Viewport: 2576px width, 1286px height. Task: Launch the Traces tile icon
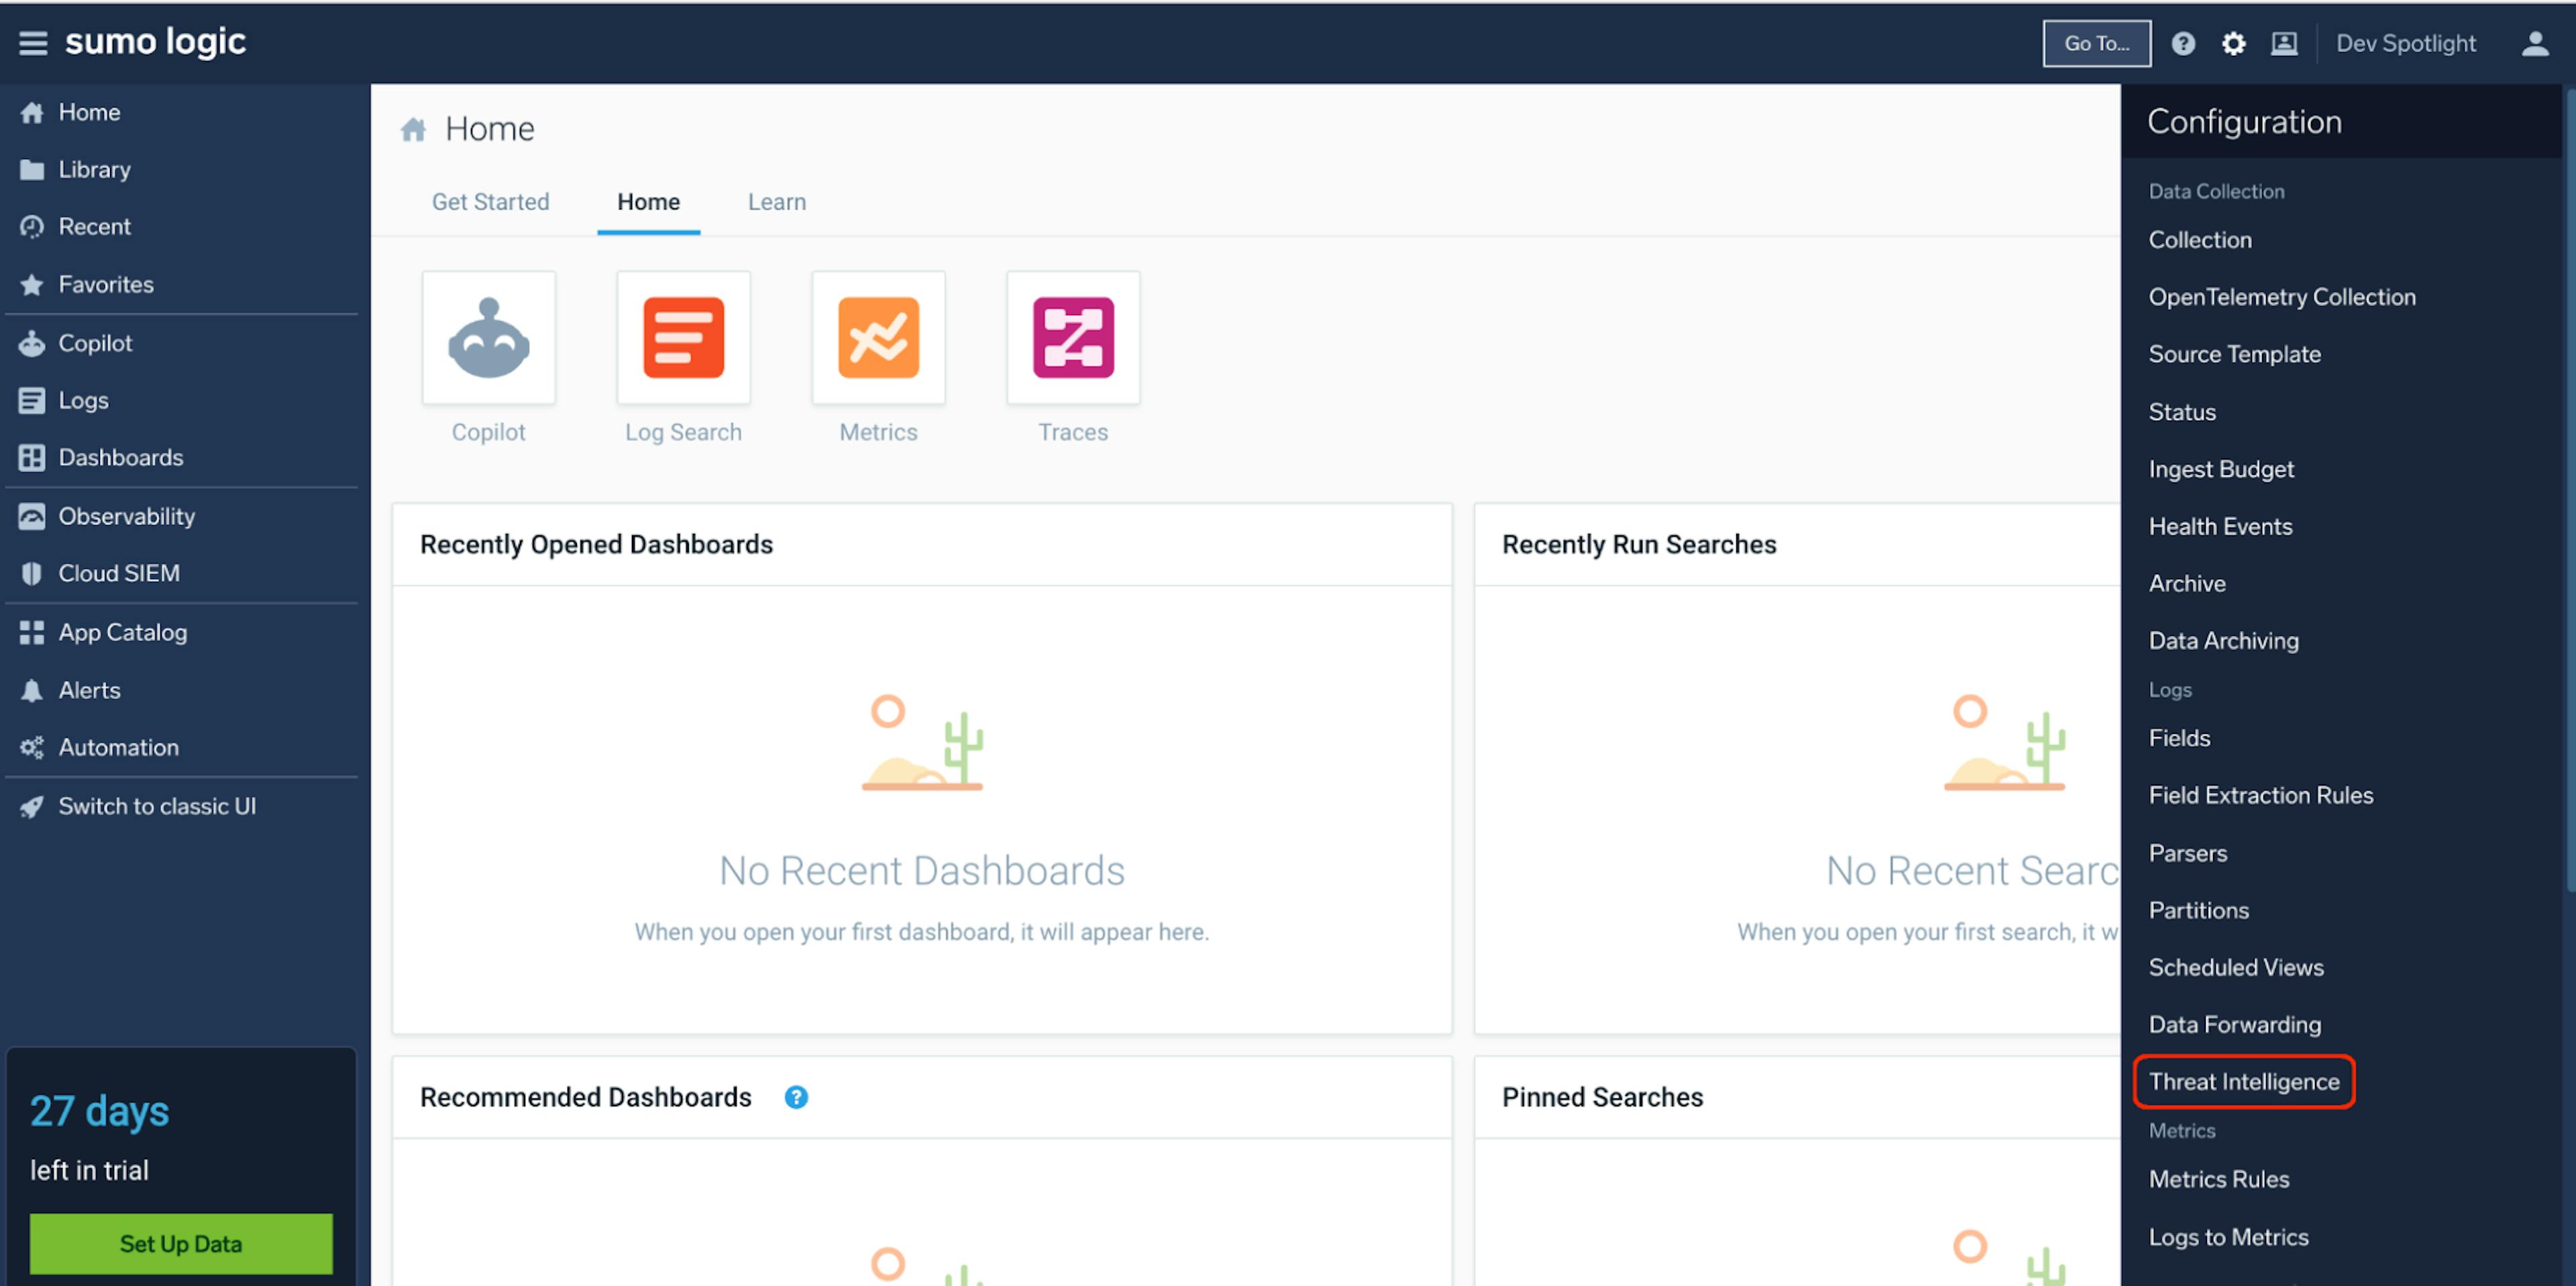1073,338
